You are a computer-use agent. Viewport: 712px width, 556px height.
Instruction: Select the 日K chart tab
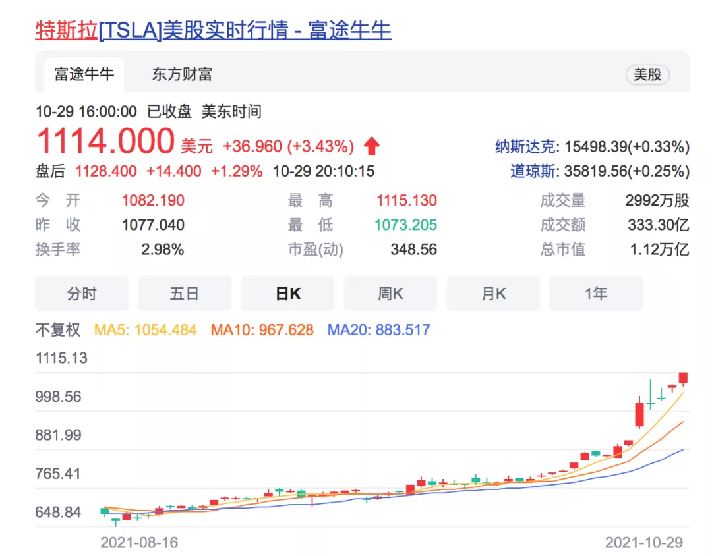[x=287, y=293]
